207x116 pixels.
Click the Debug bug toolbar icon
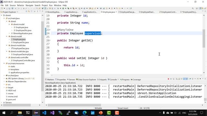pos(58,8)
